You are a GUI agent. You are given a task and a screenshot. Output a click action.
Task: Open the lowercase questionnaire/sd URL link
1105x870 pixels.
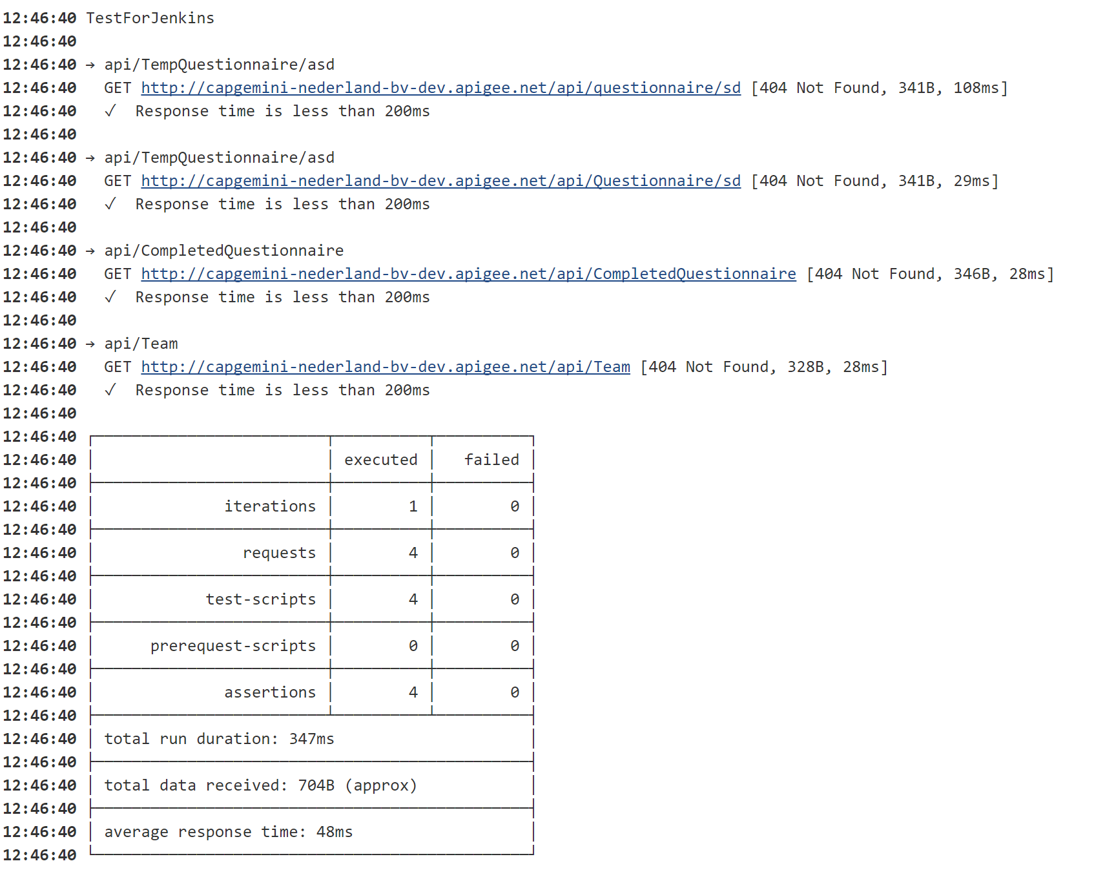(440, 88)
